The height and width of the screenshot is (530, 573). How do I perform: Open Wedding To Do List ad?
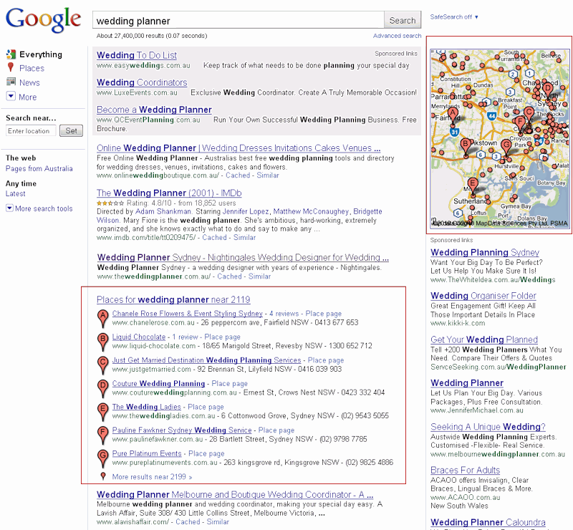tap(137, 55)
